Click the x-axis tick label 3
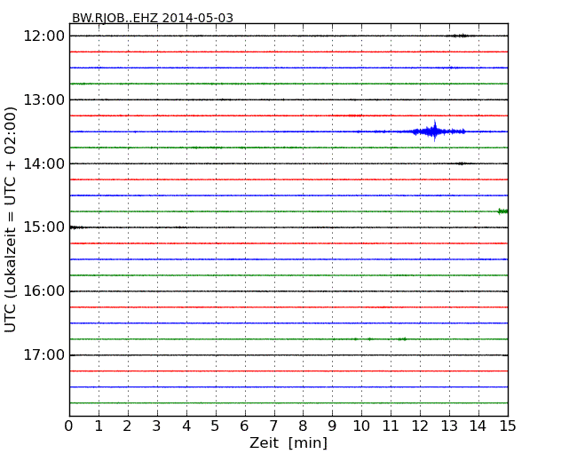Viewport: 577px width, 462px height. 157,426
